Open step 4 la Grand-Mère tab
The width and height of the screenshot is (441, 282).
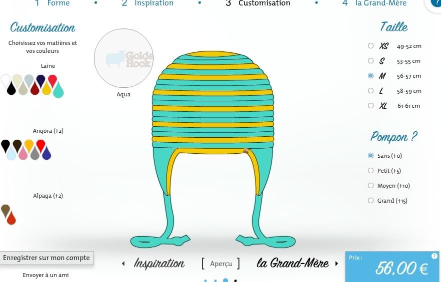[374, 3]
